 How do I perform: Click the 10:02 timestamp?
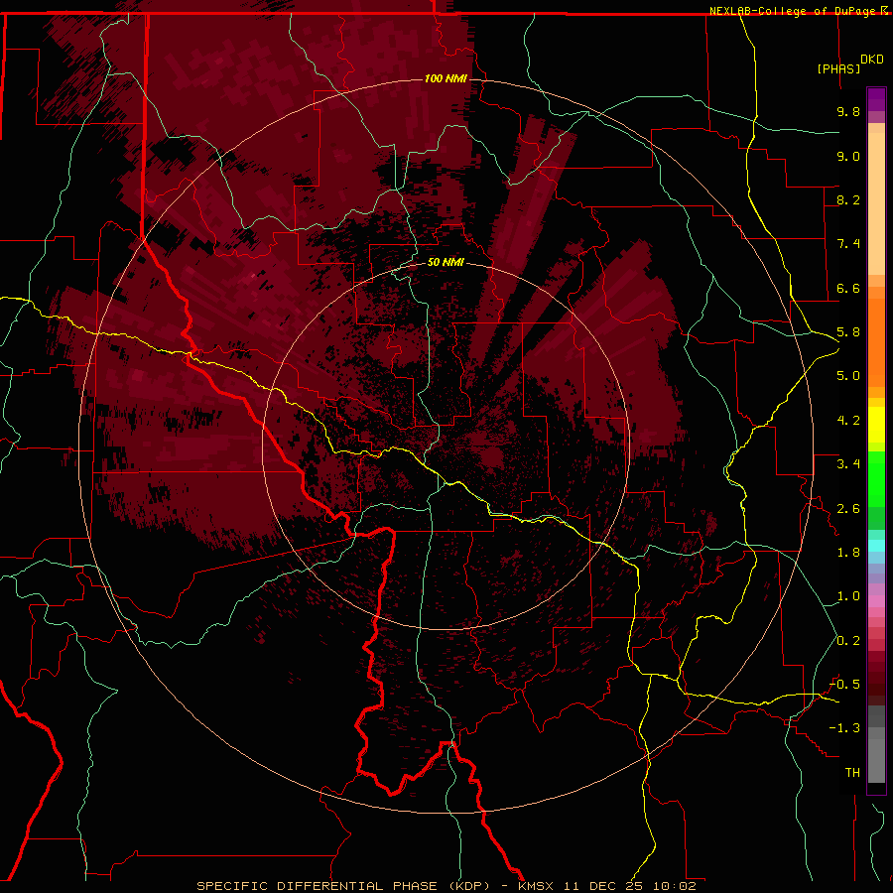click(675, 886)
